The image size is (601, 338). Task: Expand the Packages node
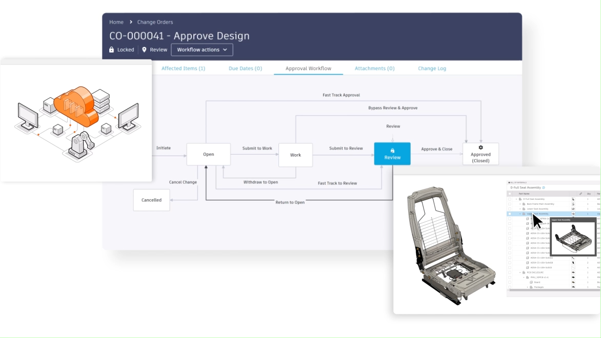pyautogui.click(x=527, y=287)
